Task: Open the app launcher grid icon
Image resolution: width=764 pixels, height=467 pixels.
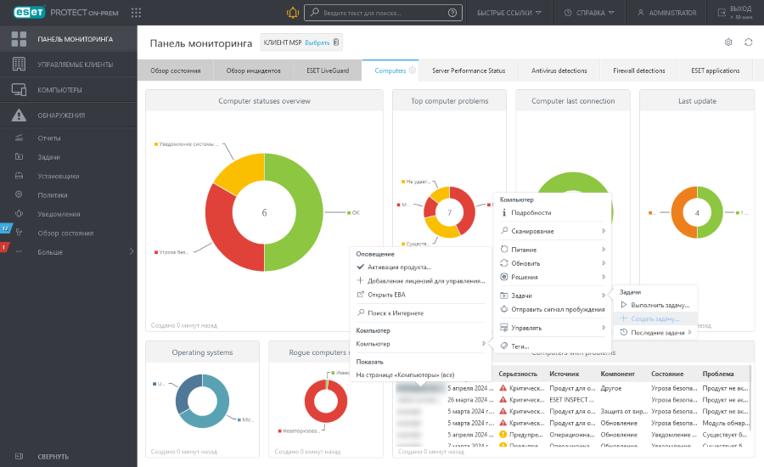Action: [137, 13]
